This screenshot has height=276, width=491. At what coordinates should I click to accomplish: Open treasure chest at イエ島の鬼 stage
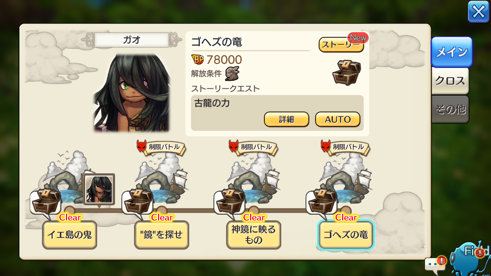point(46,202)
